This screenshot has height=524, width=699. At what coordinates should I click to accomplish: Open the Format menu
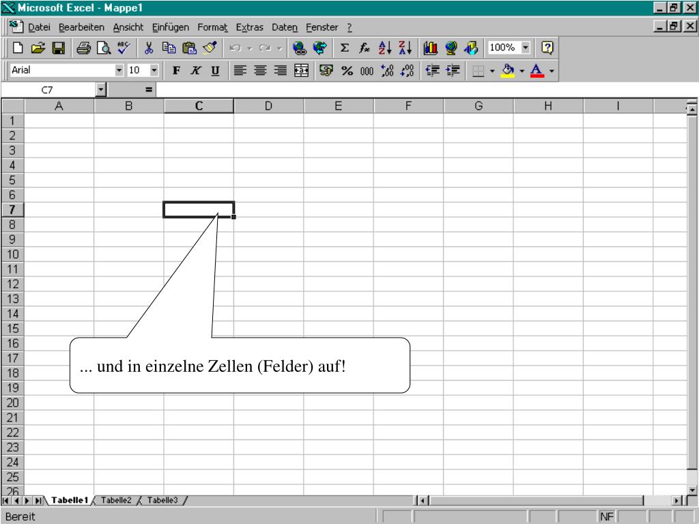212,27
